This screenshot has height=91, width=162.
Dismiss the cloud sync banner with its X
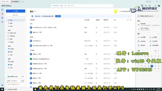click(129, 16)
